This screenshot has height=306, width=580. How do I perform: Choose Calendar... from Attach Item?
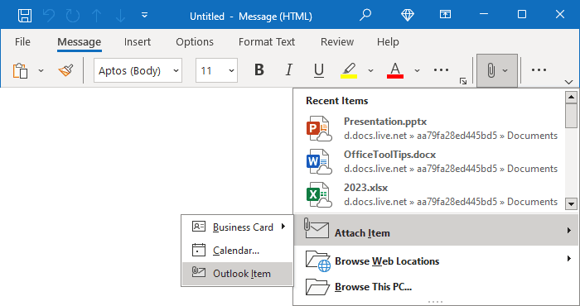(237, 251)
